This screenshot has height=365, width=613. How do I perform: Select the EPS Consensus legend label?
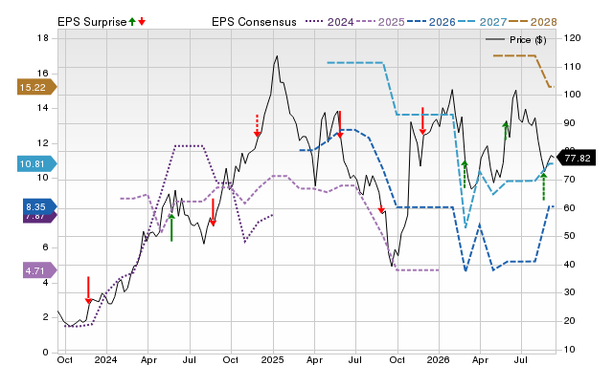tap(254, 22)
